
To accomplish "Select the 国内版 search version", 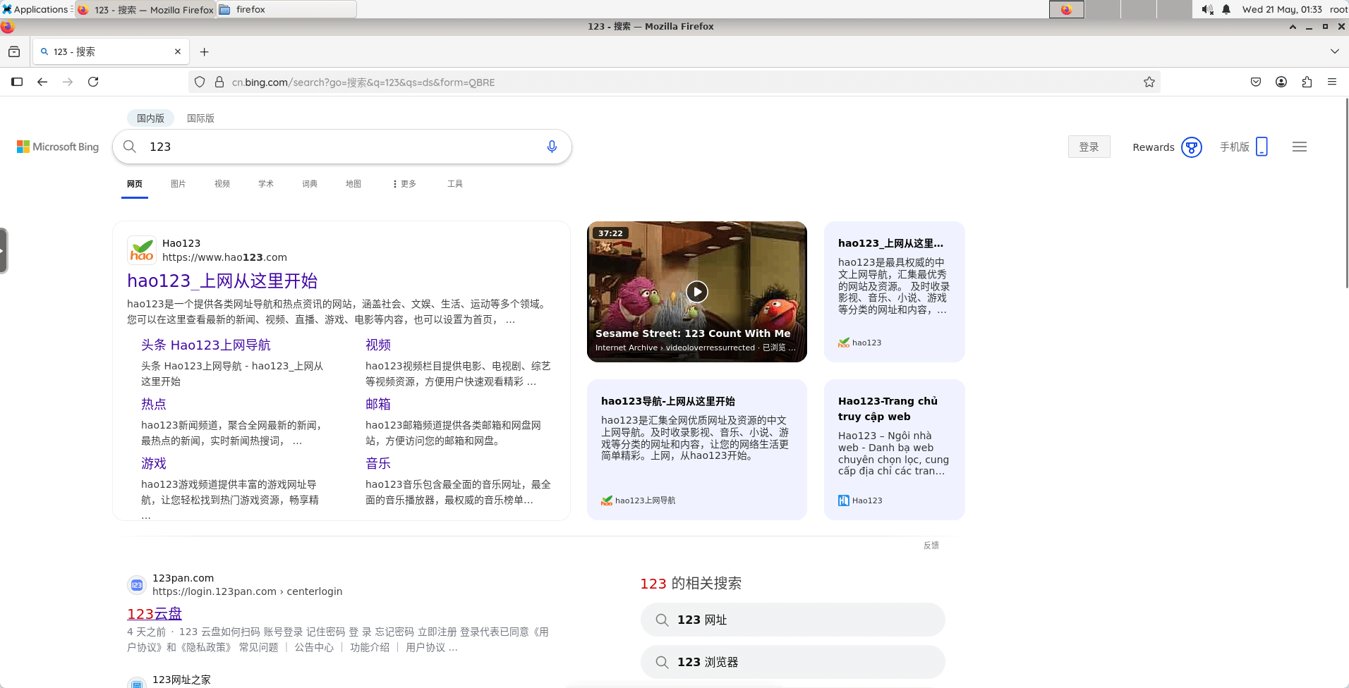I will (150, 118).
